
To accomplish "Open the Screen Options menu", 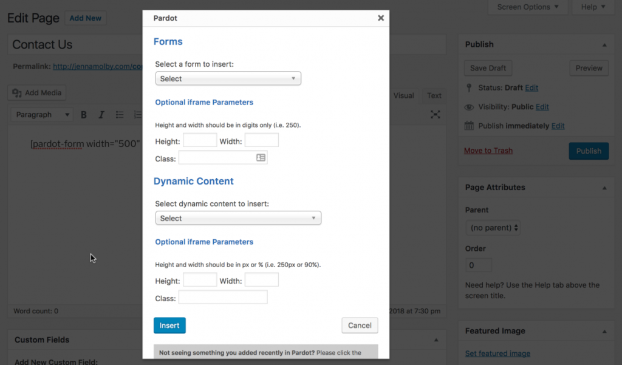I will pos(527,7).
